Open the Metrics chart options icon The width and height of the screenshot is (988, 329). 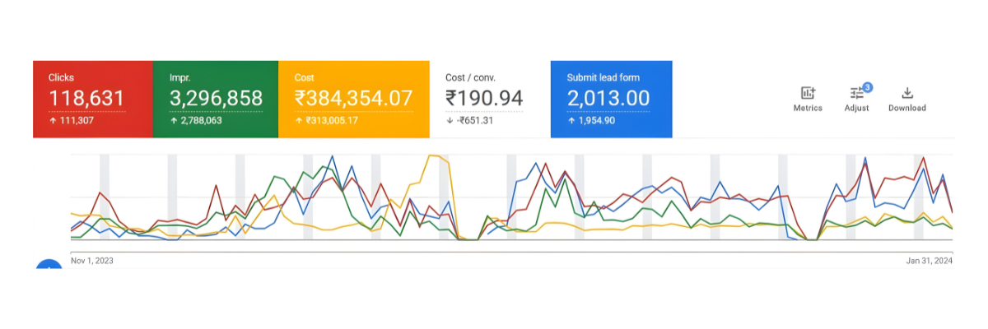click(x=808, y=93)
